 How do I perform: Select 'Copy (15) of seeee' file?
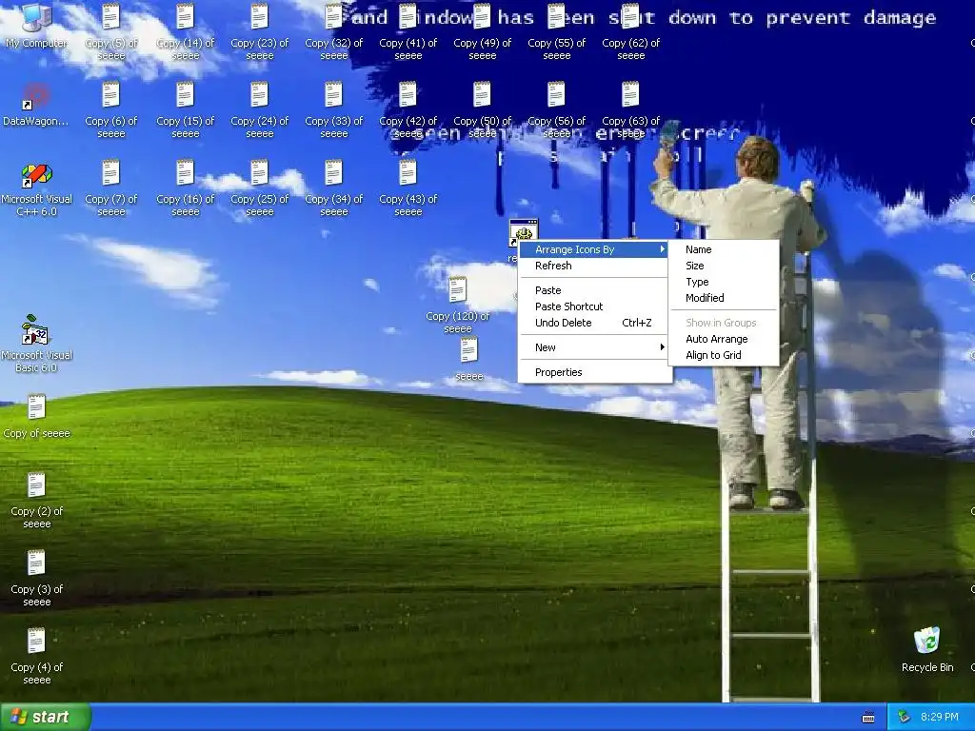point(186,109)
